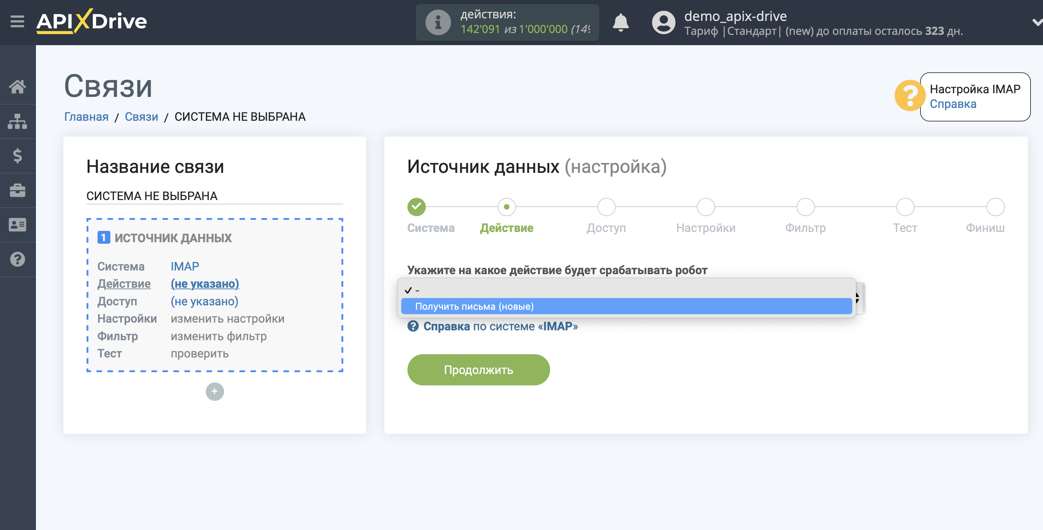Viewport: 1043px width, 530px height.
Task: Open the briefcase icon in sidebar
Action: coord(17,190)
